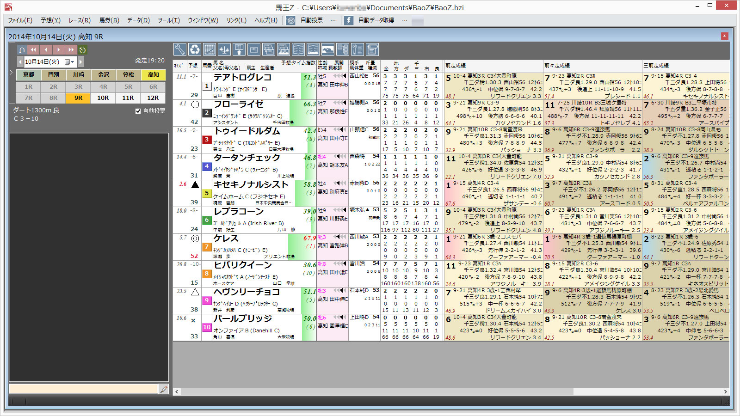Click the balance scale comparison icon
Image resolution: width=740 pixels, height=416 pixels.
point(224,49)
